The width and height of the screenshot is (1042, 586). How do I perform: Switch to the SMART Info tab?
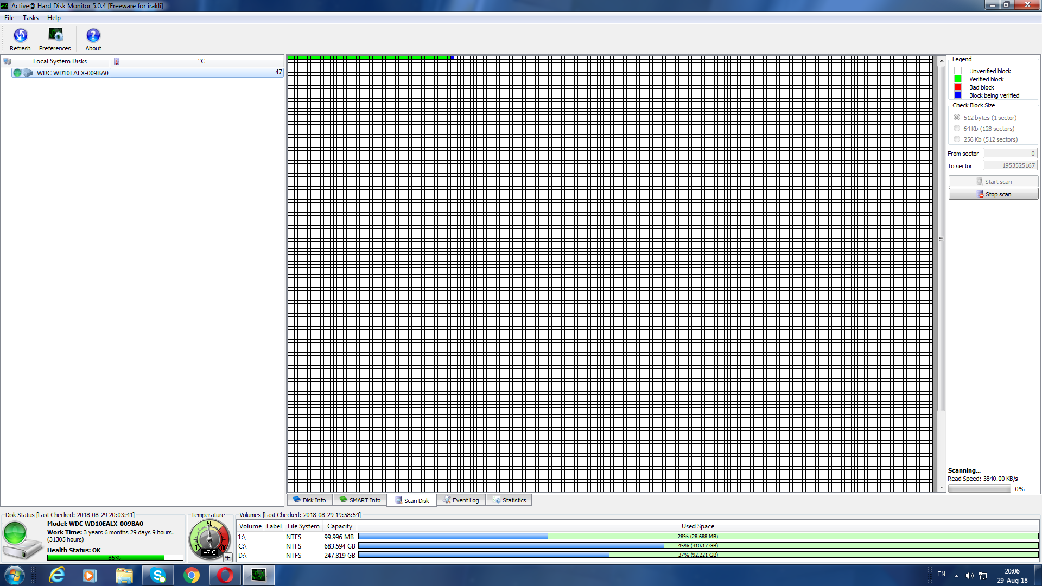[360, 500]
